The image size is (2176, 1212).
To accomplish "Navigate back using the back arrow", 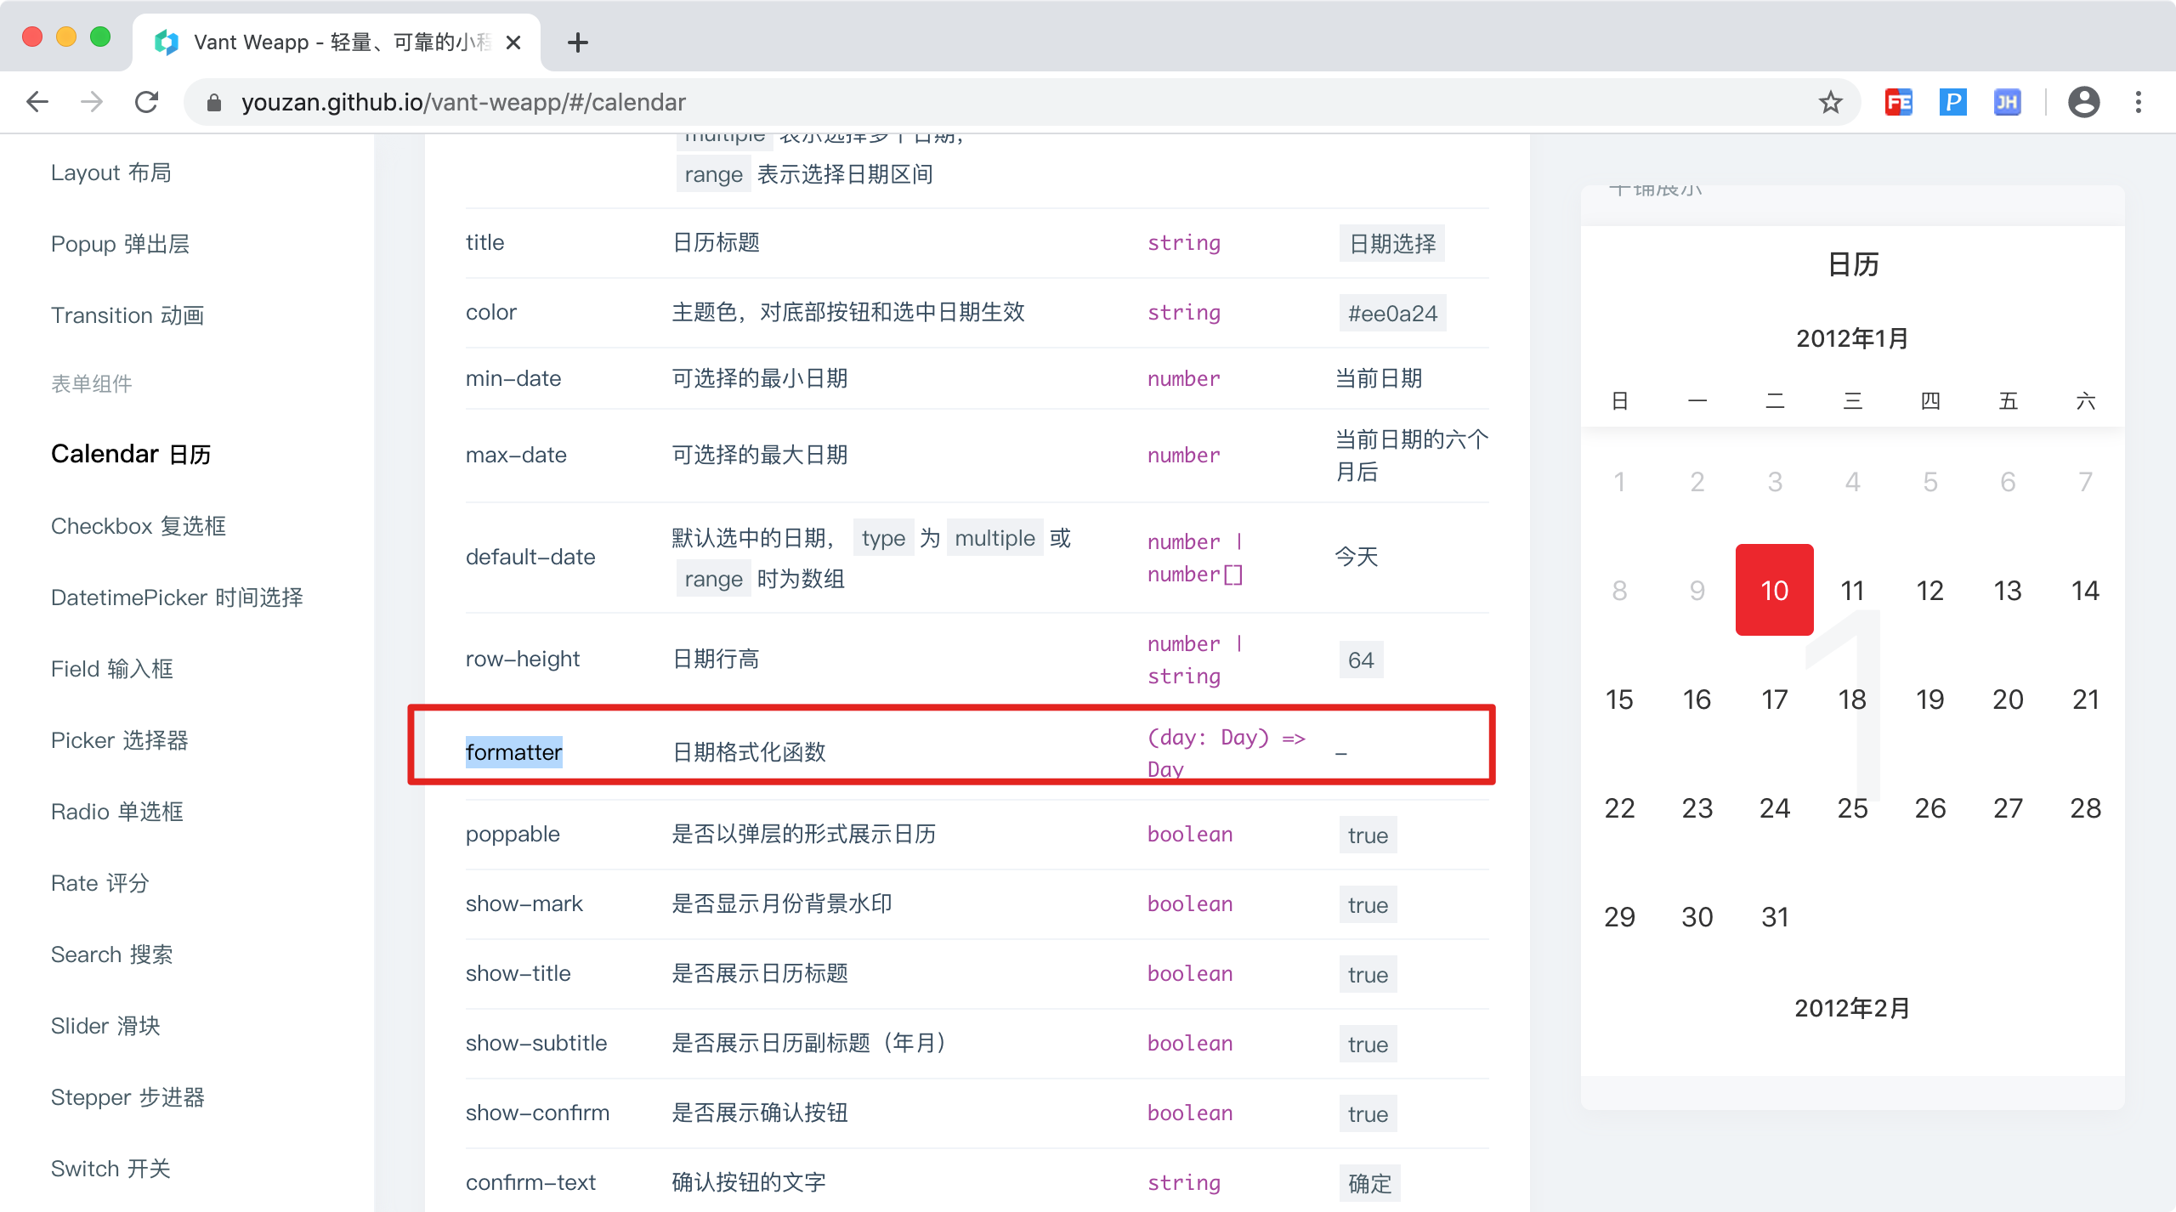I will coord(37,102).
